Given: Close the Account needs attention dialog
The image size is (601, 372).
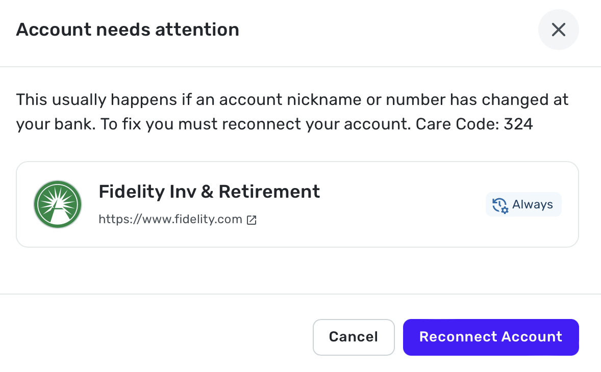Looking at the screenshot, I should (559, 30).
